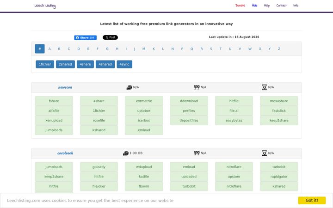Click goloady under cocoleech

click(x=99, y=167)
